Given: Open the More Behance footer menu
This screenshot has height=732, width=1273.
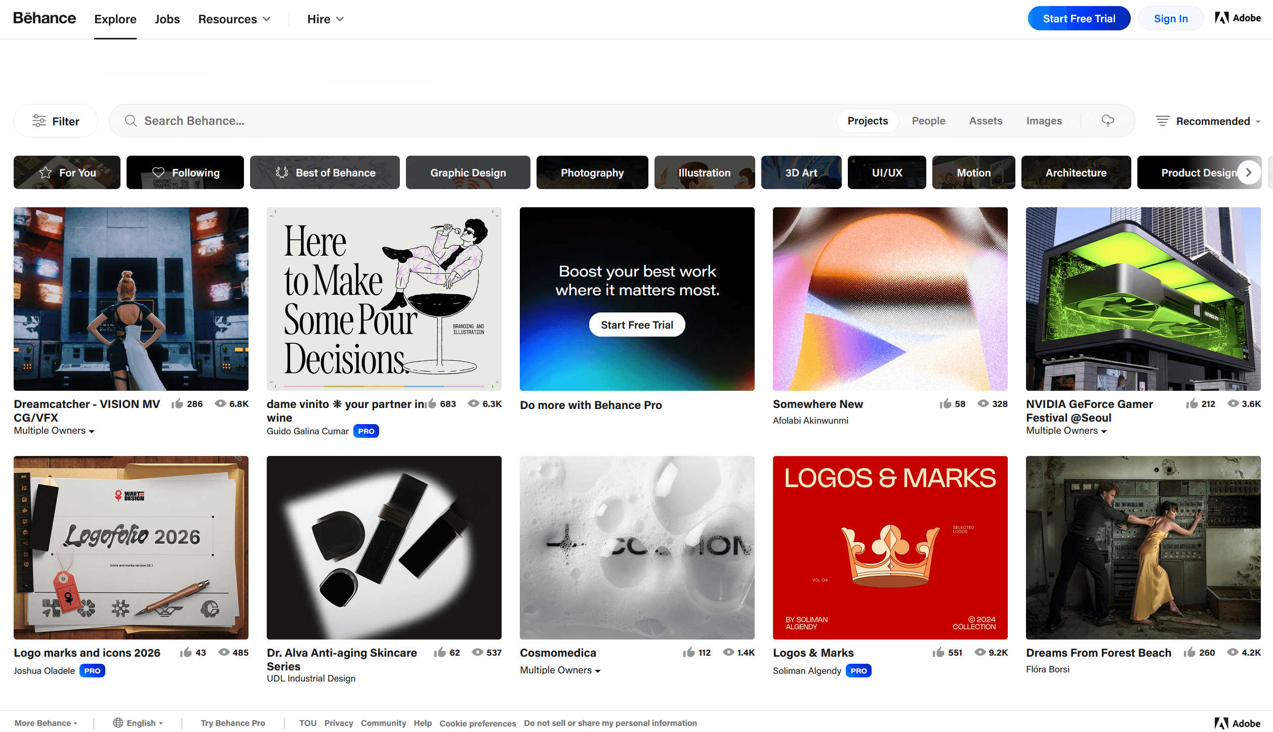Looking at the screenshot, I should [46, 723].
